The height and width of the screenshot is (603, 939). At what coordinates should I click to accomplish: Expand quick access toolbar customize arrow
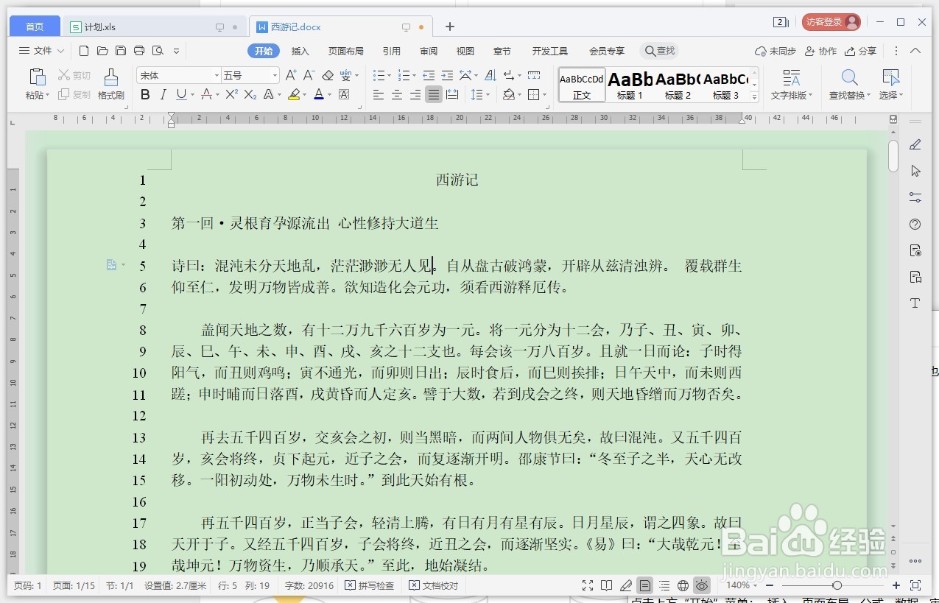click(x=176, y=51)
